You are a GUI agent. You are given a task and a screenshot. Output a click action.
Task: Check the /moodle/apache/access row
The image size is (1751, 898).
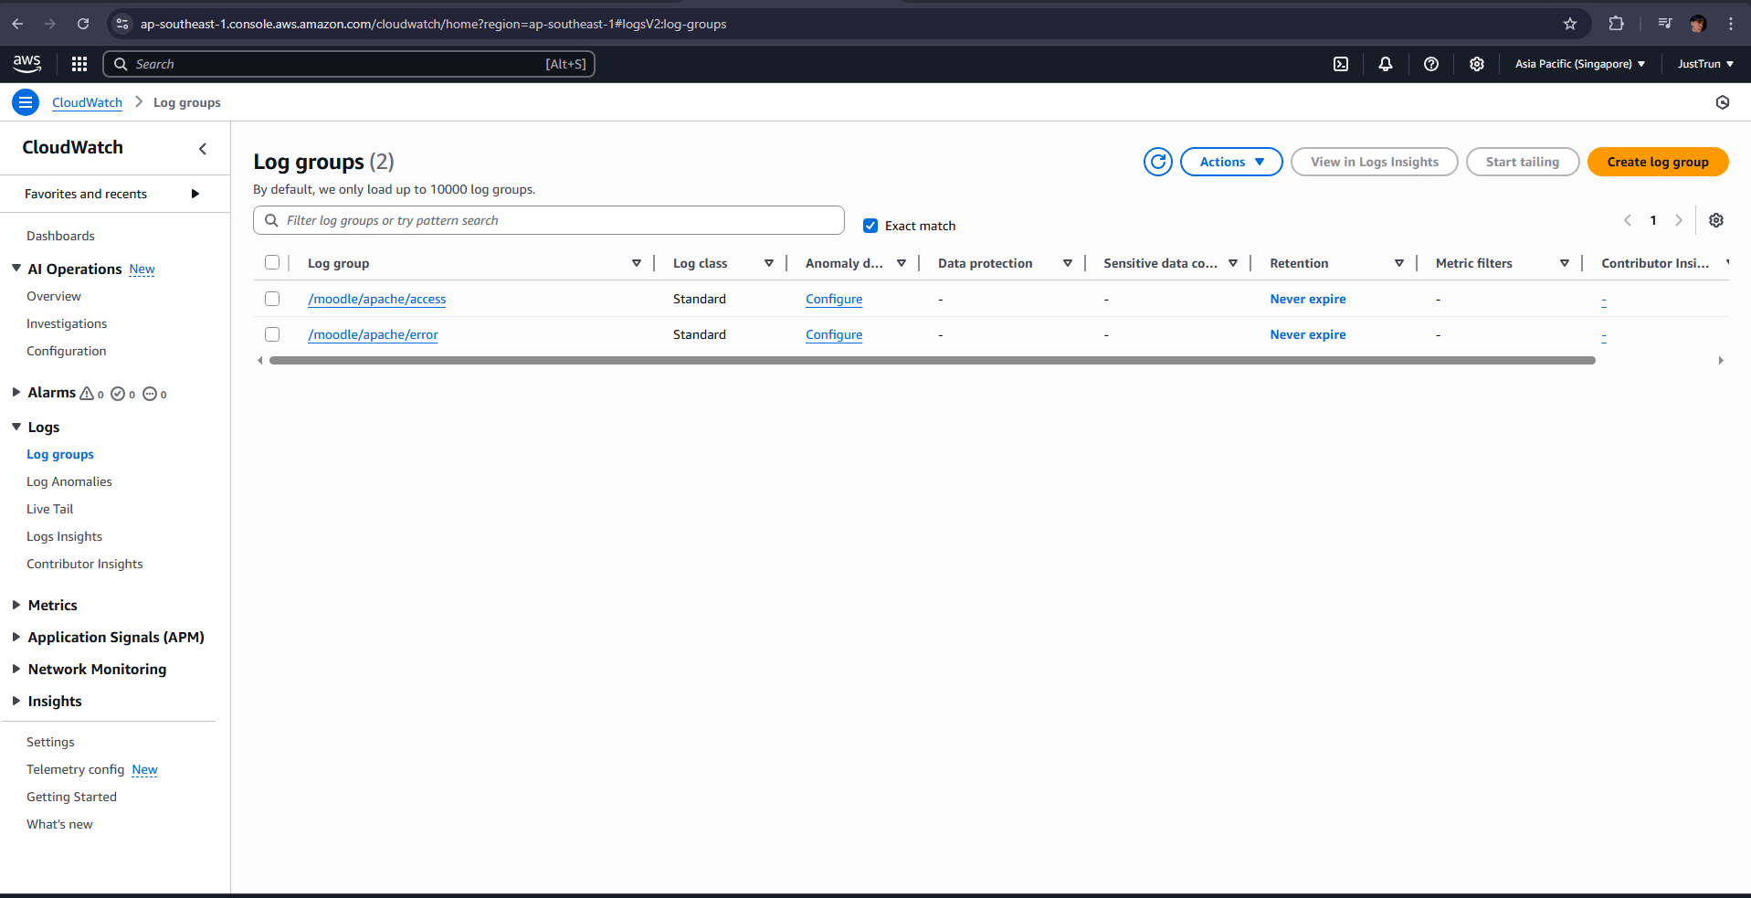[272, 299]
